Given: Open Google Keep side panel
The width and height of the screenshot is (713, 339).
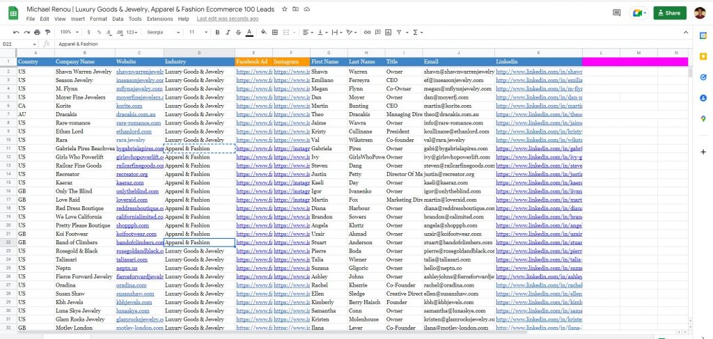Looking at the screenshot, I should [x=703, y=56].
